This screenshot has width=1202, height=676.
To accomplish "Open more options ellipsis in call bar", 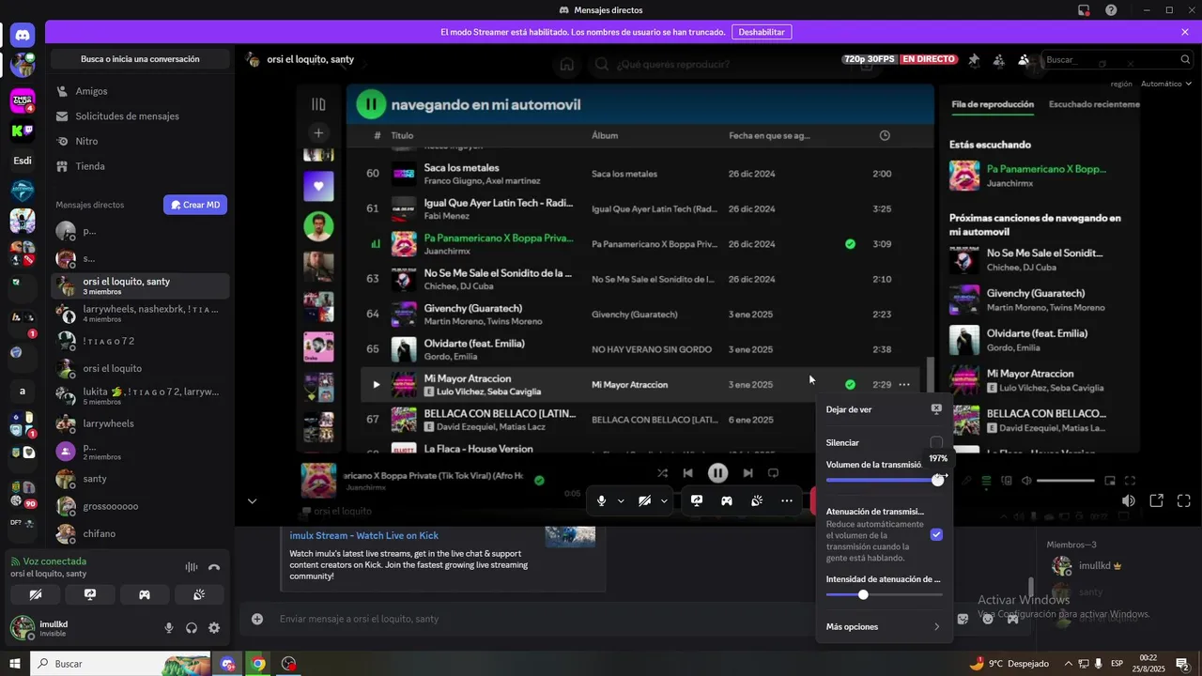I will [x=787, y=500].
